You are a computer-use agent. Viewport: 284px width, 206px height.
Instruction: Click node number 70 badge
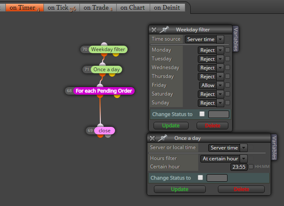(85, 49)
